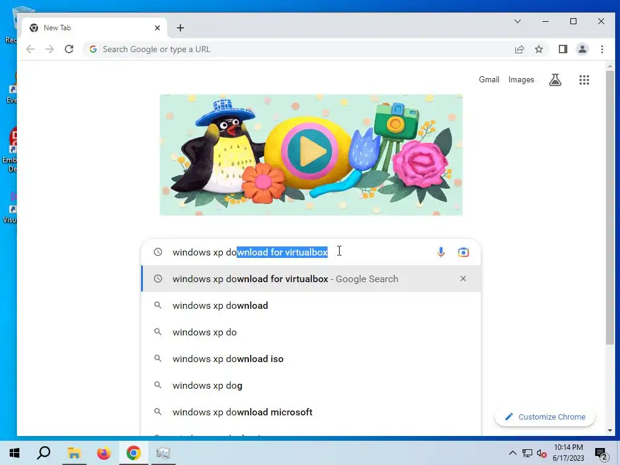
Task: Reload the page with the refresh icon
Action: pos(69,49)
